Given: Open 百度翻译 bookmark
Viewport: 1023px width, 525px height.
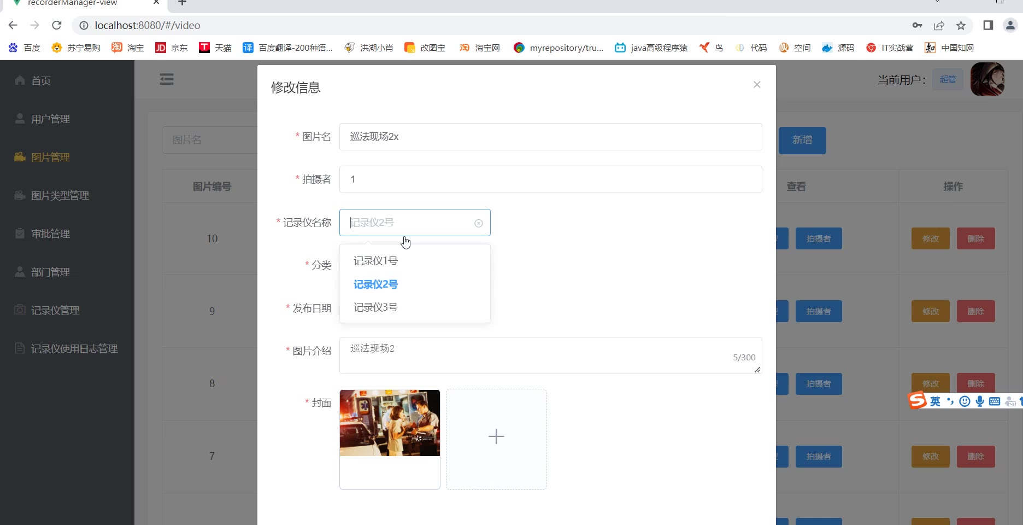Looking at the screenshot, I should [x=288, y=48].
